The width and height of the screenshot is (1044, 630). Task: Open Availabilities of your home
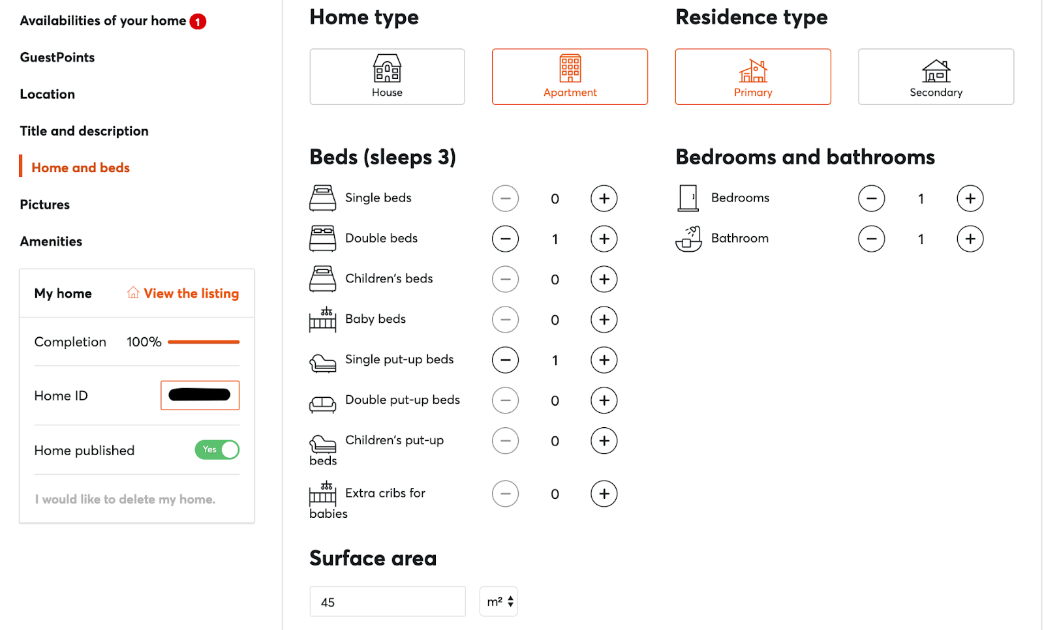103,21
